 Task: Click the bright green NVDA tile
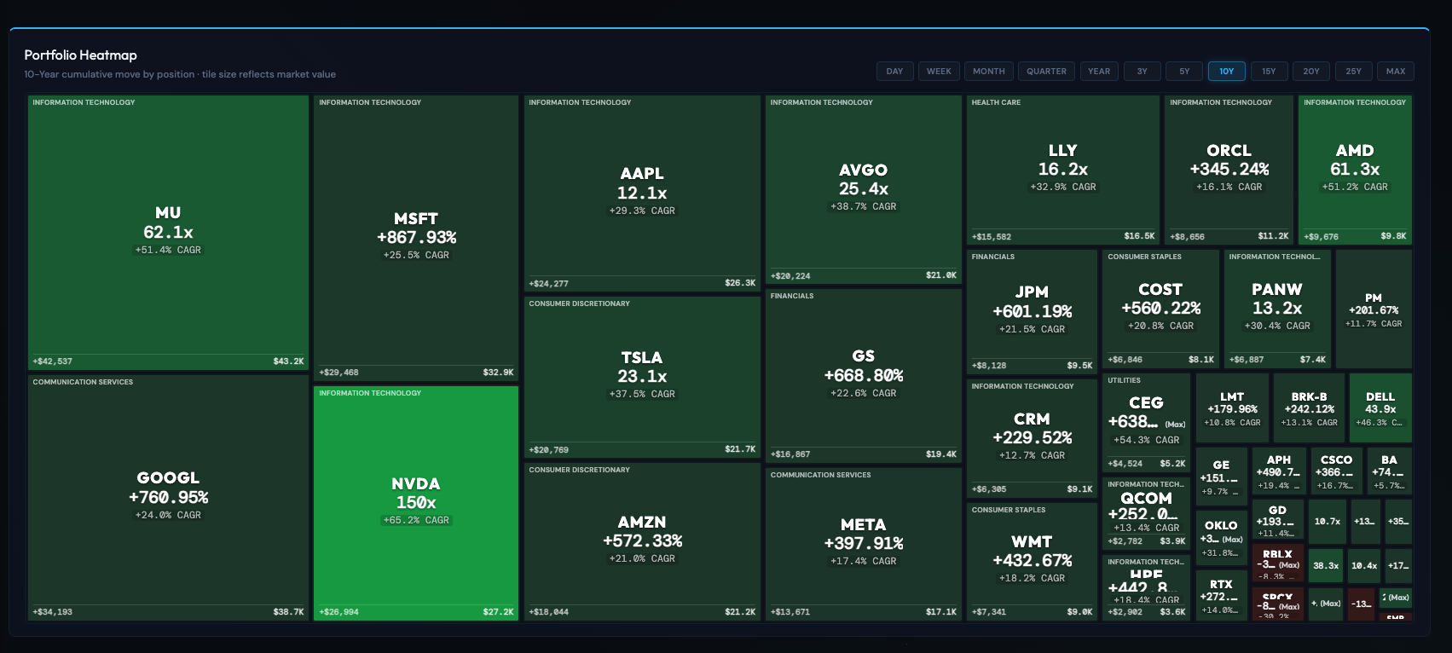(x=416, y=503)
